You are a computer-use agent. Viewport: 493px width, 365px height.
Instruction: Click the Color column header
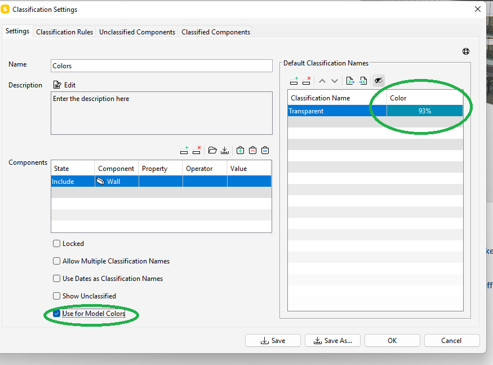click(x=425, y=98)
